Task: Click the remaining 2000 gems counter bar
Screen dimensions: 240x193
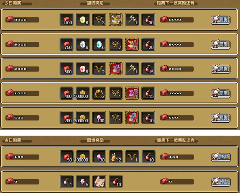Action: pos(177,69)
